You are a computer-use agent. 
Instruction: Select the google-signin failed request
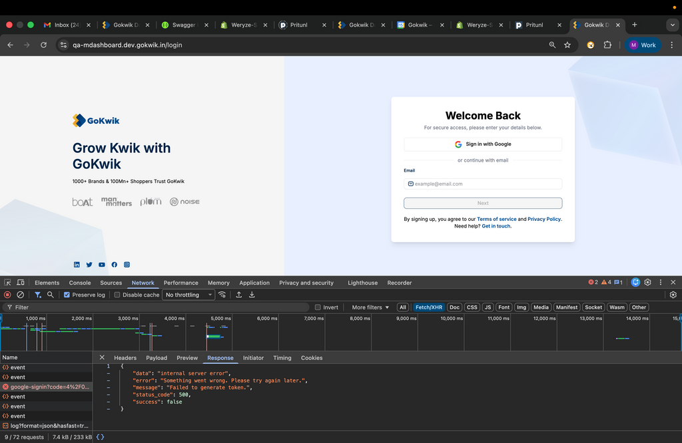(46, 386)
